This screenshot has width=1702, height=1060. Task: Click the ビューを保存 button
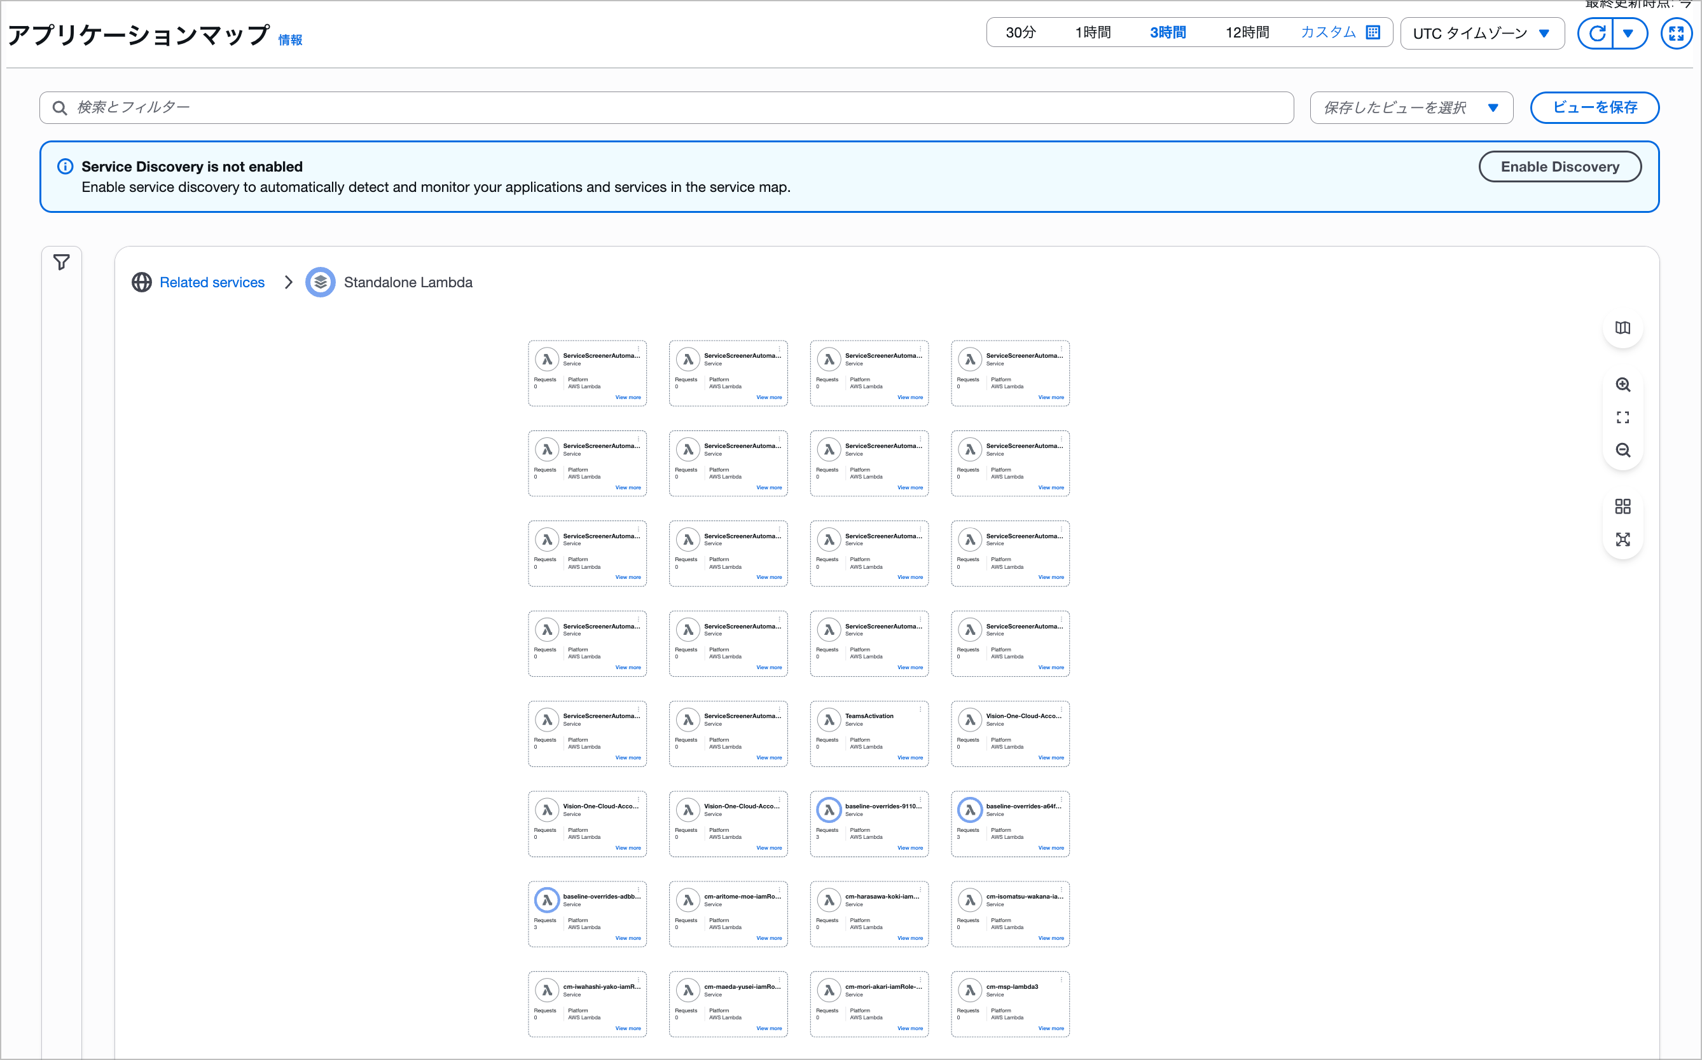point(1594,107)
